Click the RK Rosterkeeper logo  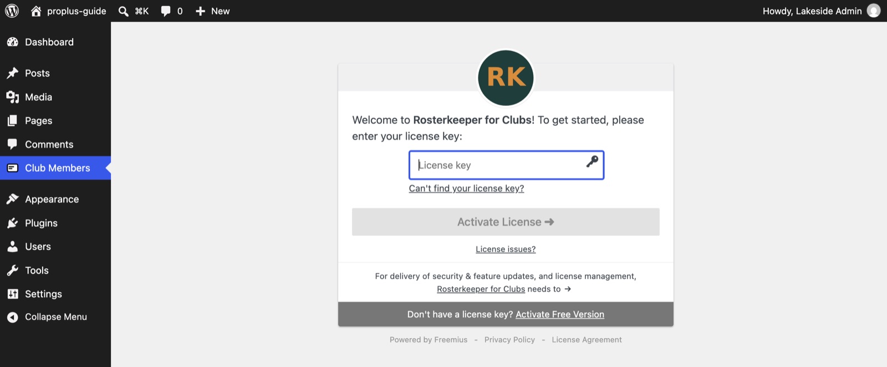click(x=506, y=78)
